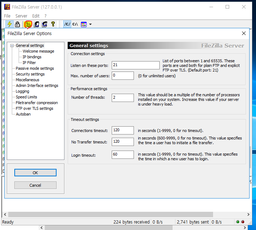
Task: Click the padlock lock server icon
Action: pyautogui.click(x=17, y=24)
